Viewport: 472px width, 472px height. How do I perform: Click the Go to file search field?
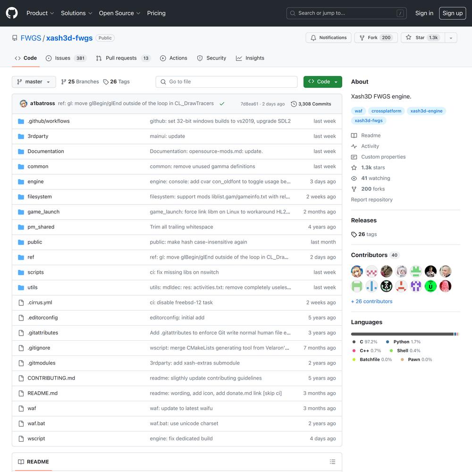click(227, 82)
